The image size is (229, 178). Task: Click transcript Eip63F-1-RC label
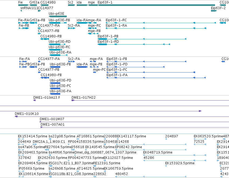[116, 20]
